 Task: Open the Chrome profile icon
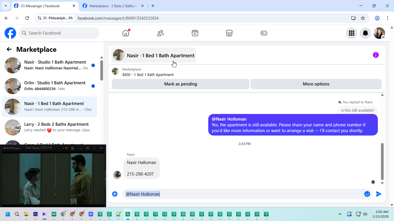pyautogui.click(x=377, y=18)
